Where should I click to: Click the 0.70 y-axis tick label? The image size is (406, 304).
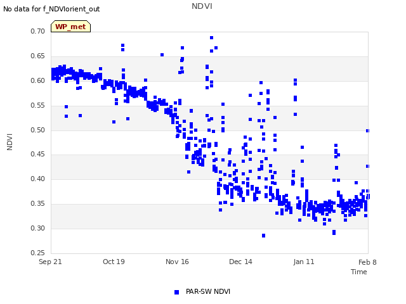(x=38, y=31)
